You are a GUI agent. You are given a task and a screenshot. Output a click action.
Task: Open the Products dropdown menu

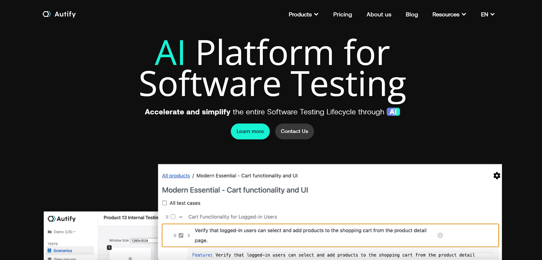click(303, 14)
